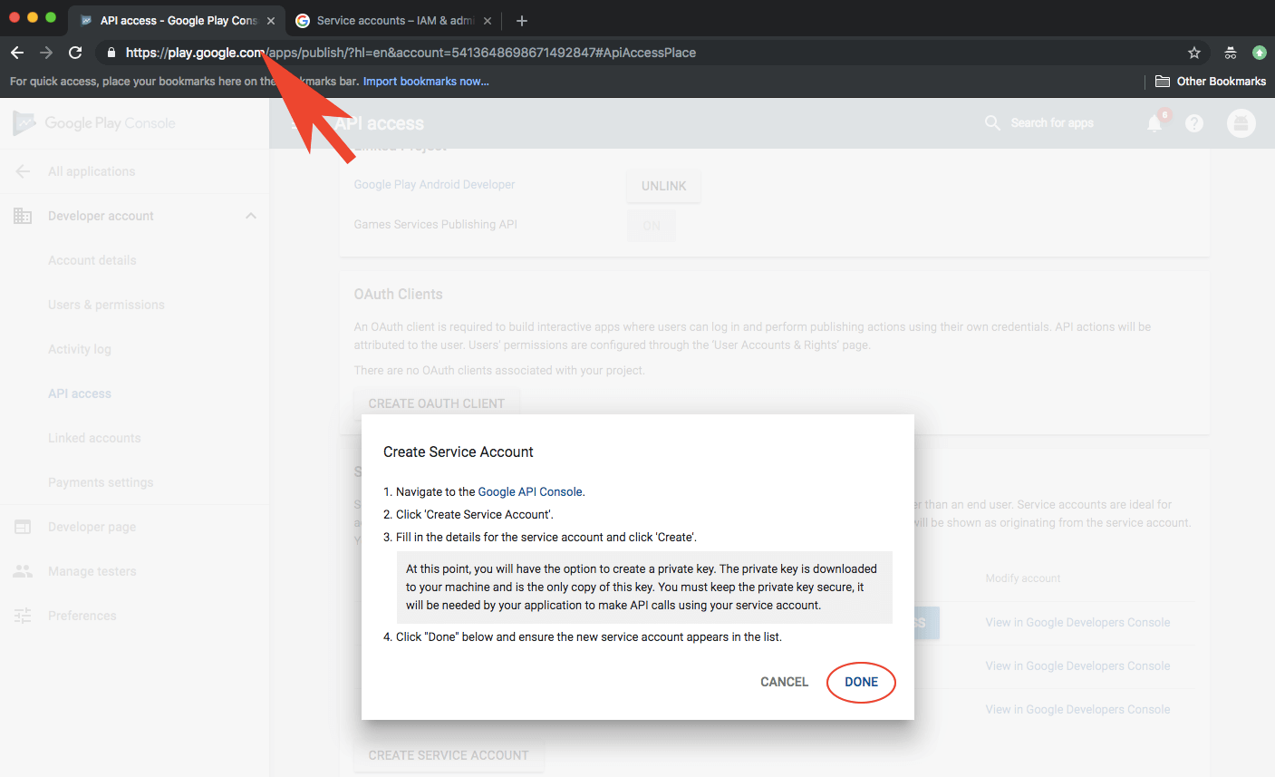Screen dimensions: 1275x777
Task: Click the browser forward arrow
Action: (x=46, y=53)
